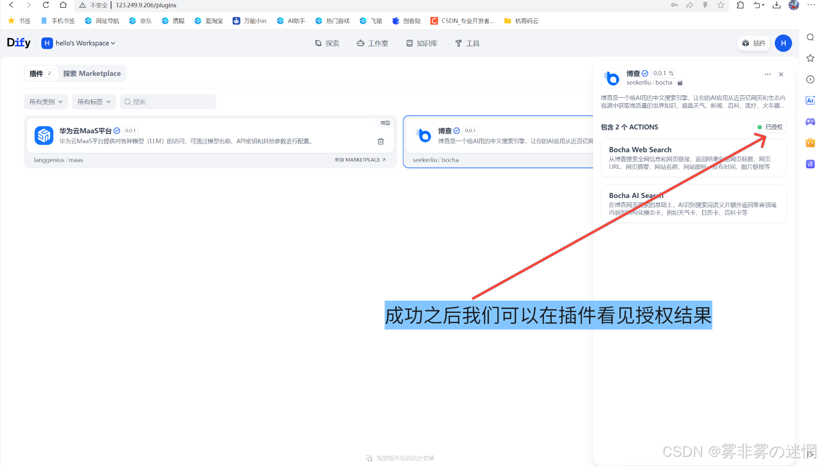The width and height of the screenshot is (819, 466).
Task: Open the sidebar game controller icon
Action: (810, 122)
